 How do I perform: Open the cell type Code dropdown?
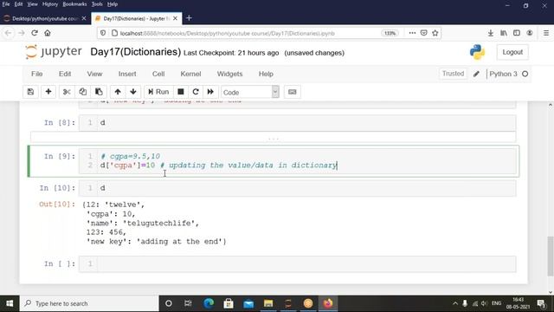250,92
